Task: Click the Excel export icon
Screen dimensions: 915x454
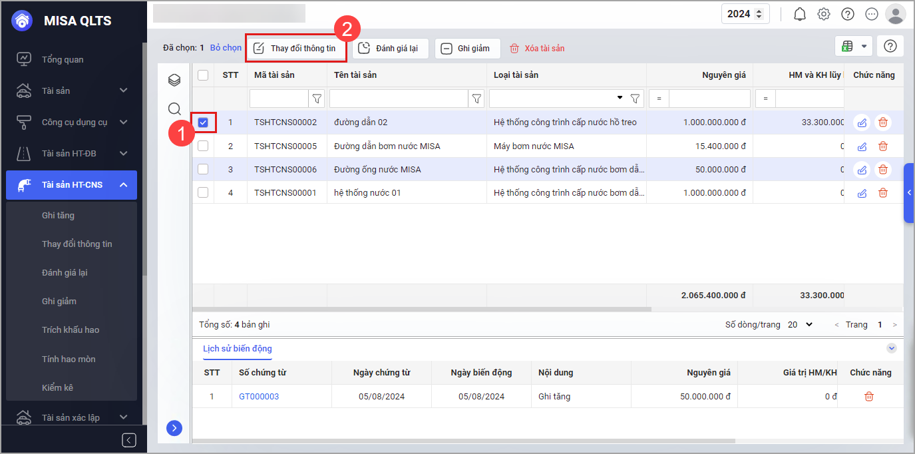Action: (847, 46)
